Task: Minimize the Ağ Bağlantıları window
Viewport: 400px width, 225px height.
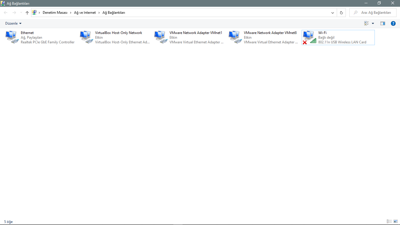Action: [366, 3]
